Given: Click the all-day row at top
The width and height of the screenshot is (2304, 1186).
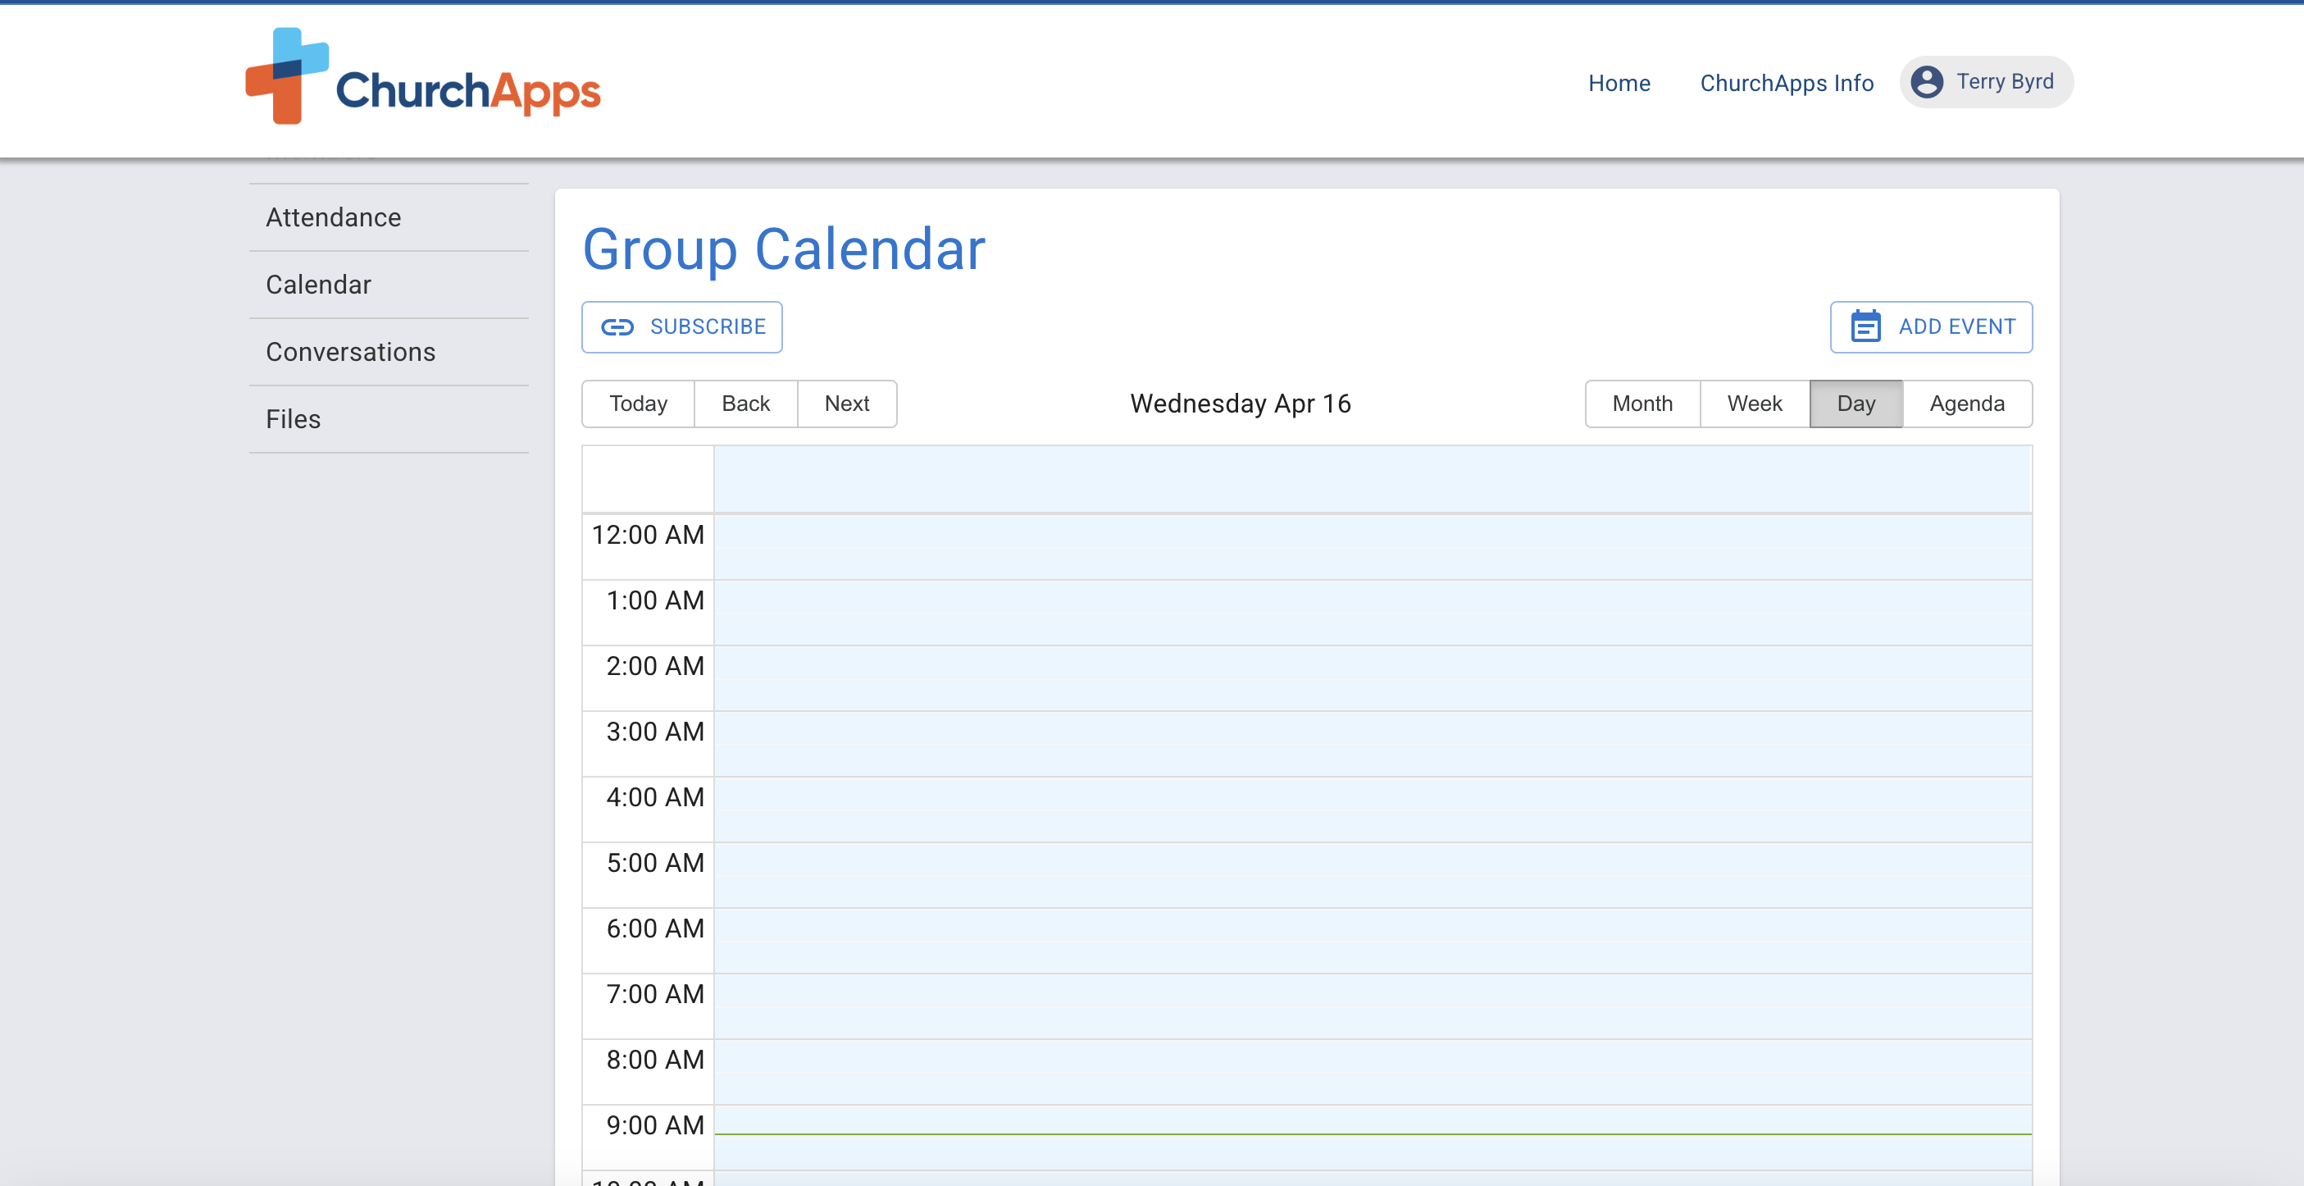Looking at the screenshot, I should 1372,480.
